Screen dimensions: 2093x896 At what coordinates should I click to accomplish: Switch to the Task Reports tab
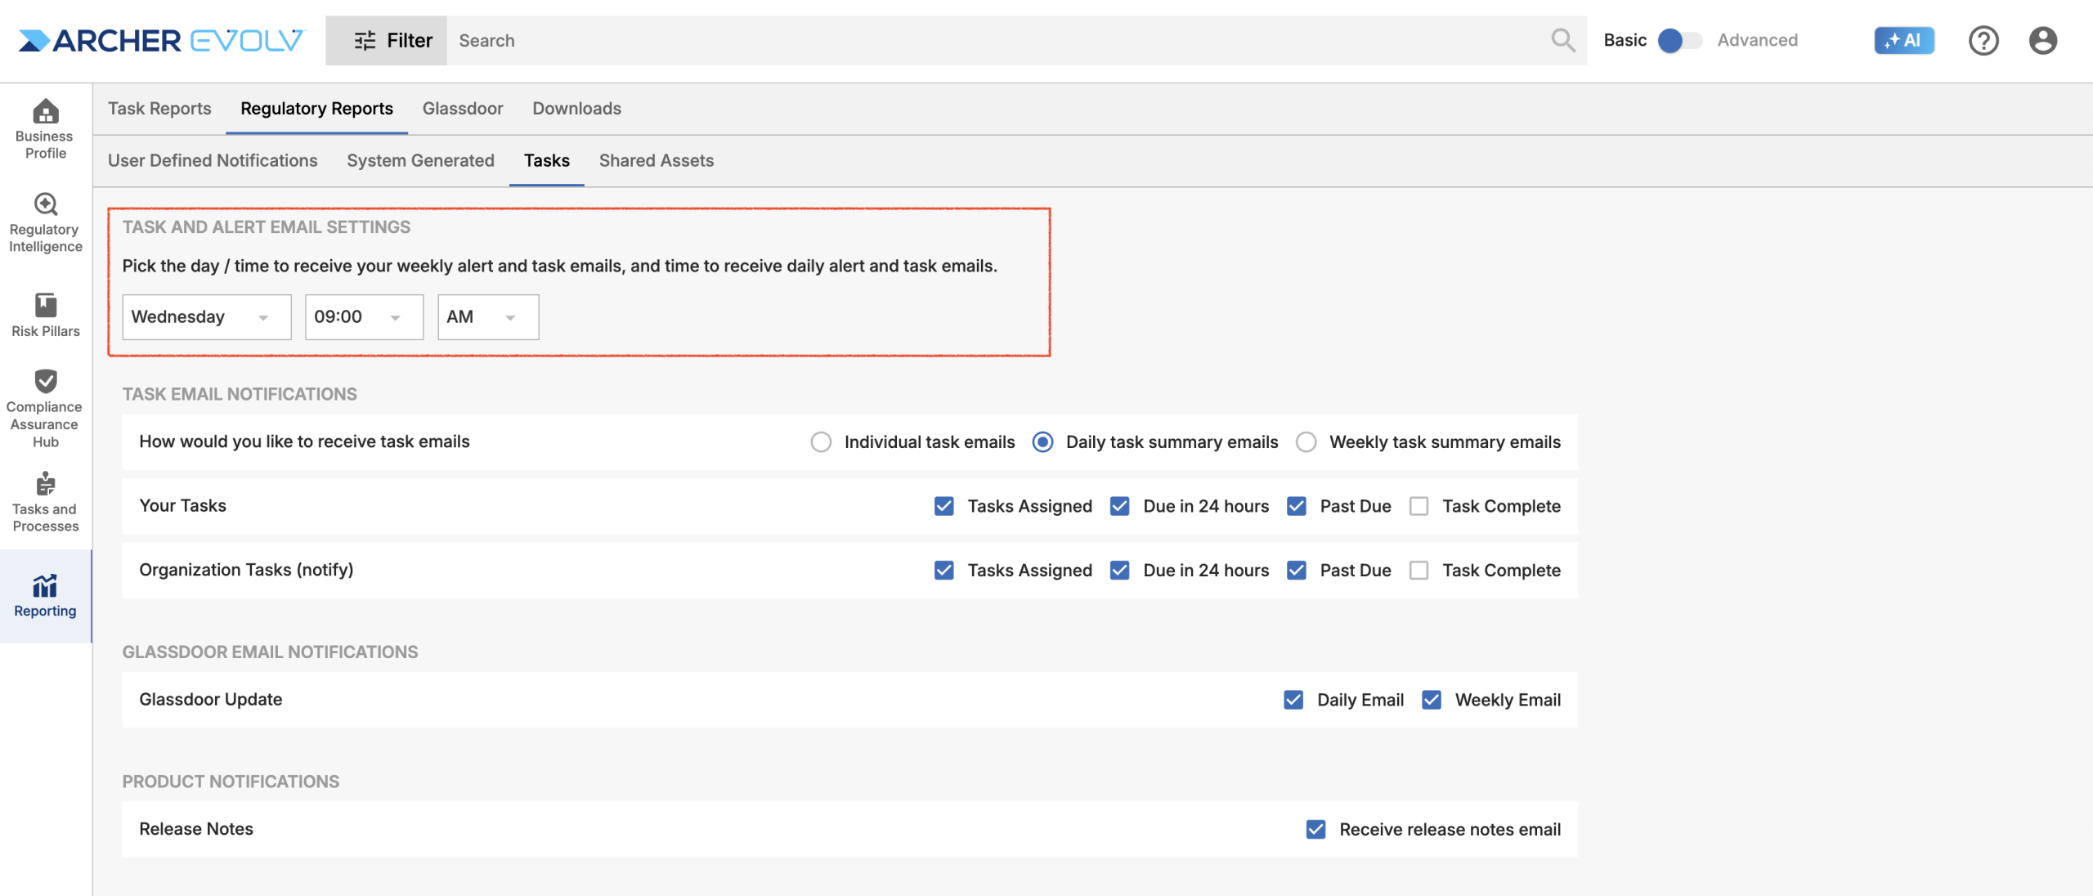coord(159,109)
